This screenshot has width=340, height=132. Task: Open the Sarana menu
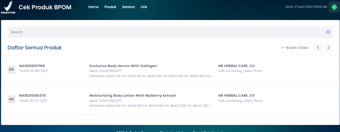(128, 7)
